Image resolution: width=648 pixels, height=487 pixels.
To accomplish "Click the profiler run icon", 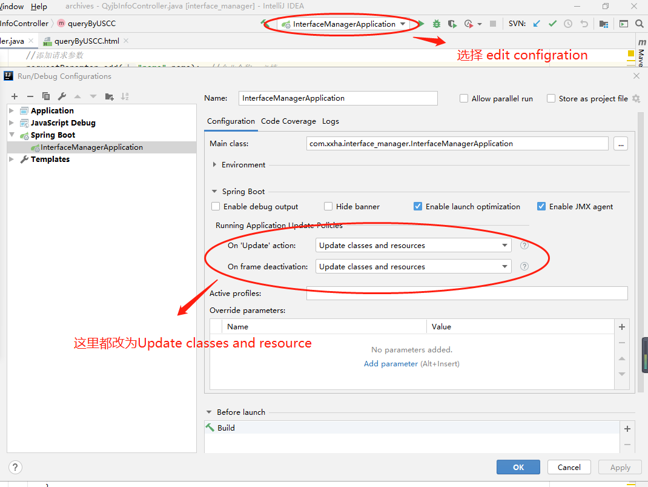I will (468, 24).
